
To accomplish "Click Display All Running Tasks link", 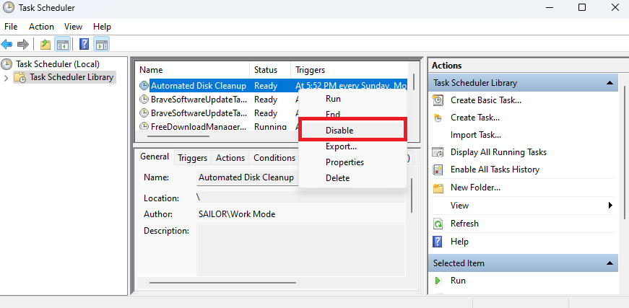I will (x=498, y=153).
